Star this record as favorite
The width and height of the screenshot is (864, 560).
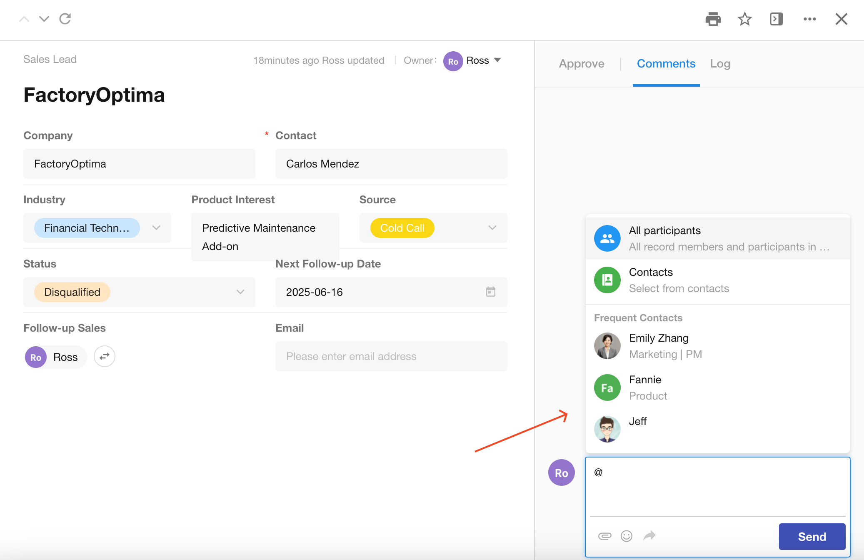[744, 19]
